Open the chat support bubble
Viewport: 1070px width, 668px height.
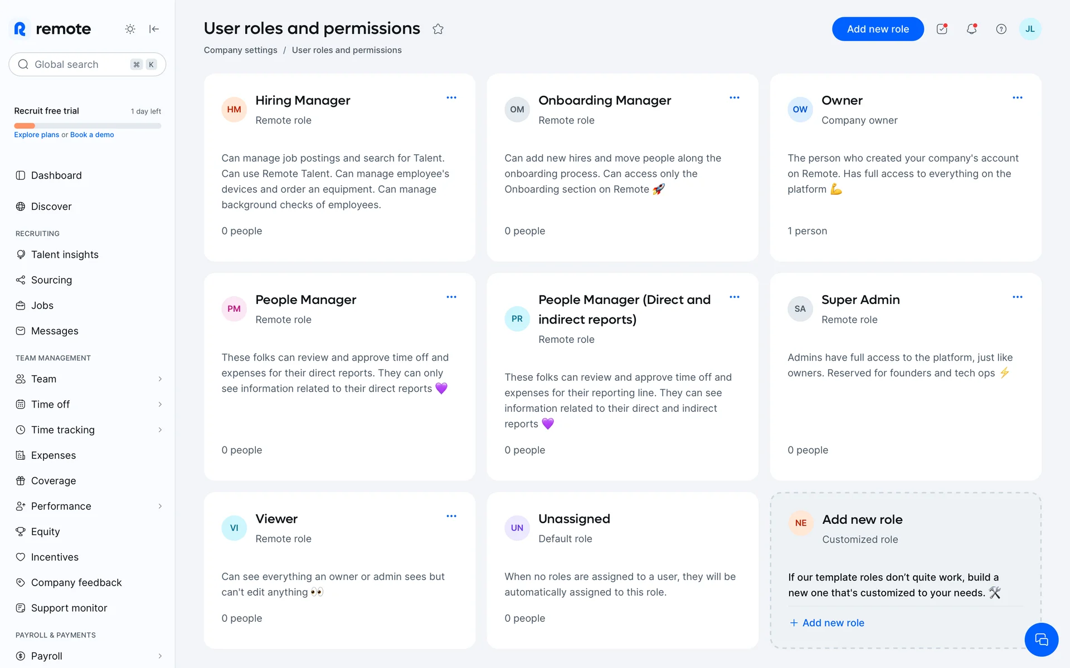[1041, 640]
